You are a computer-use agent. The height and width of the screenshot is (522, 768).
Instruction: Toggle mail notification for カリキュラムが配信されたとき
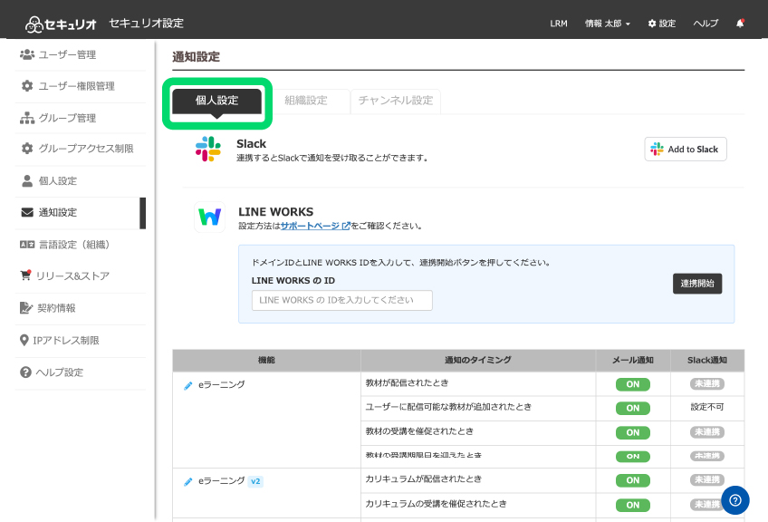tap(633, 480)
